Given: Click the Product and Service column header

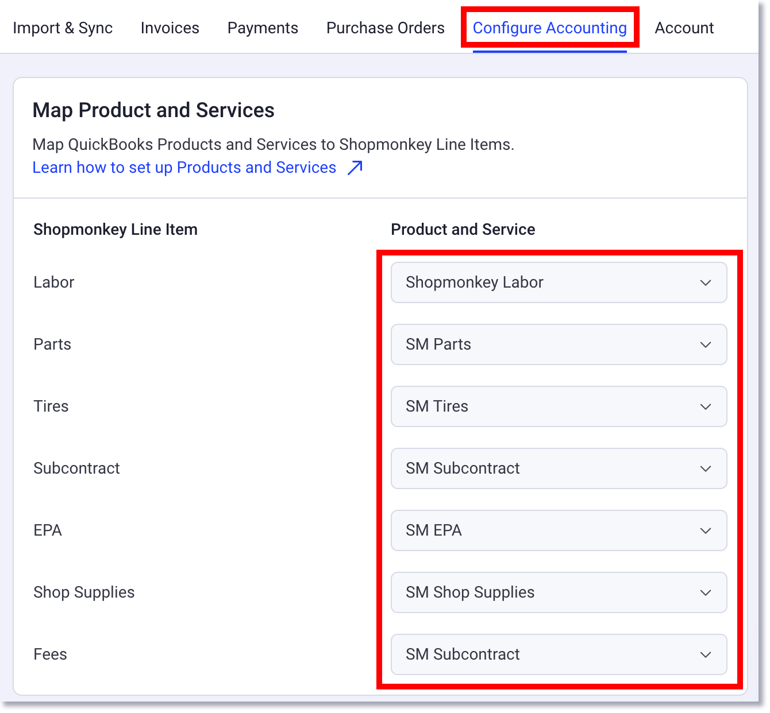Looking at the screenshot, I should tap(463, 230).
